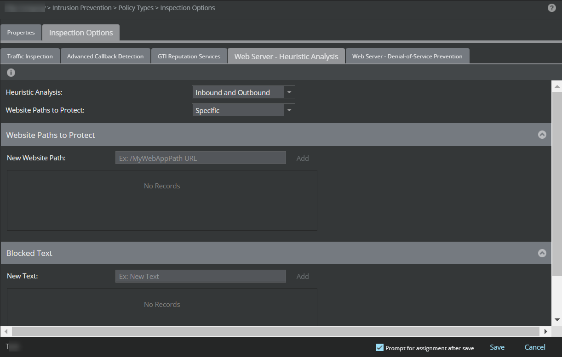
Task: Click Add next to New Text
Action: [303, 276]
